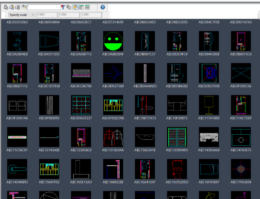Select circle crosshair block A$C17FA3E04

tap(241, 169)
